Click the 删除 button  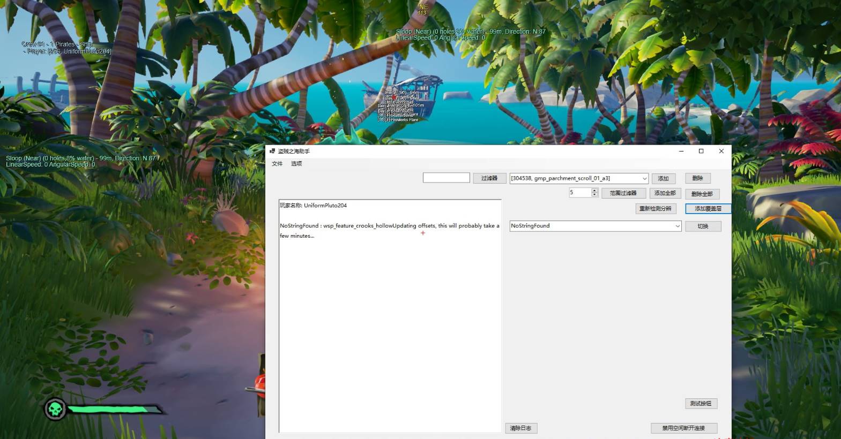coord(697,178)
